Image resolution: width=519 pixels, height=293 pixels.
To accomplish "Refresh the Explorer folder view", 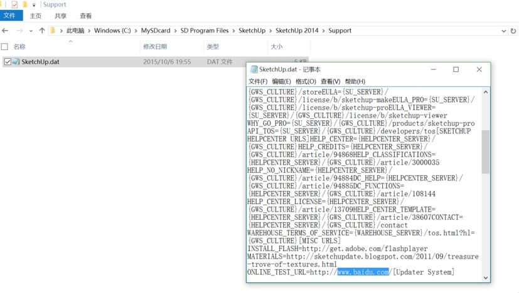I will coord(513,31).
